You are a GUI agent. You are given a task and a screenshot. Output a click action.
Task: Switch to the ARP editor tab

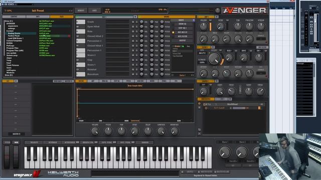[93, 81]
